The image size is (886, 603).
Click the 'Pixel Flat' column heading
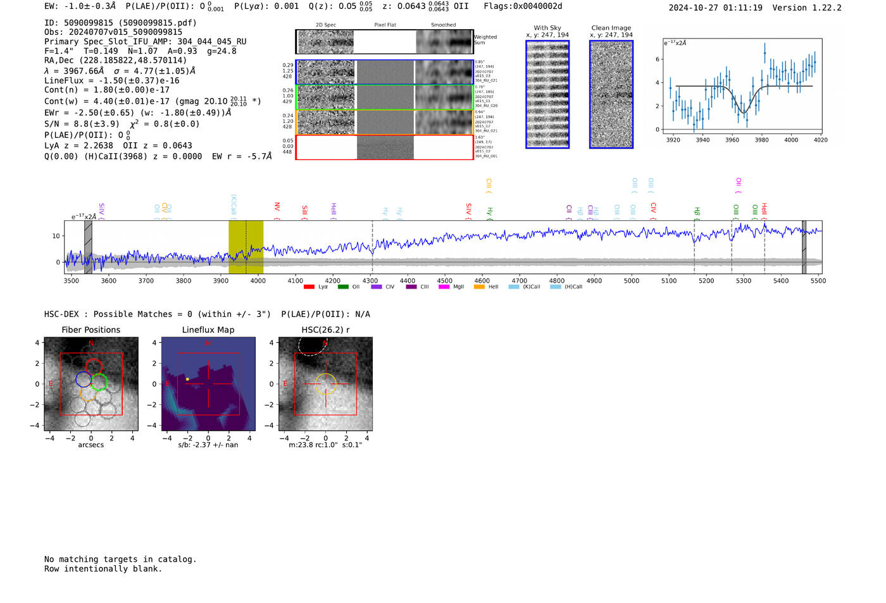point(385,25)
